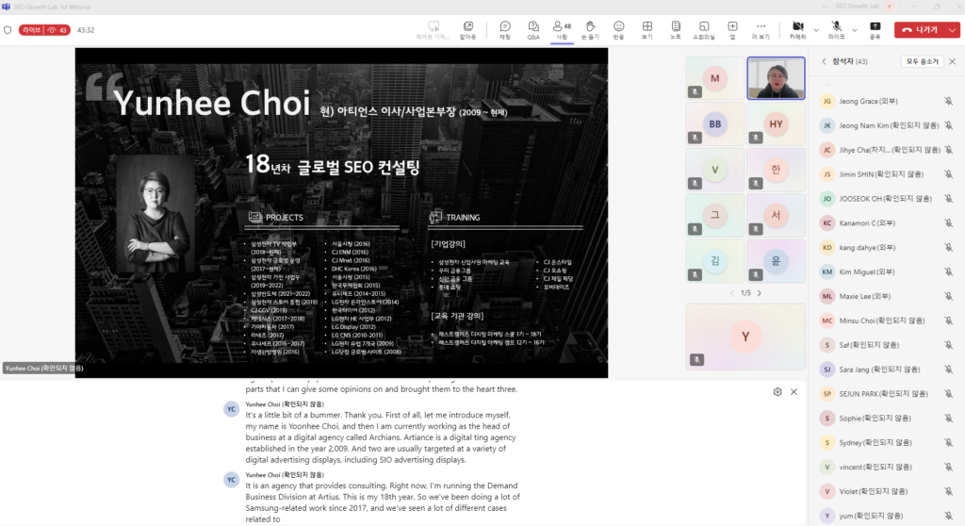Expand microphone options dropdown arrow

click(854, 29)
